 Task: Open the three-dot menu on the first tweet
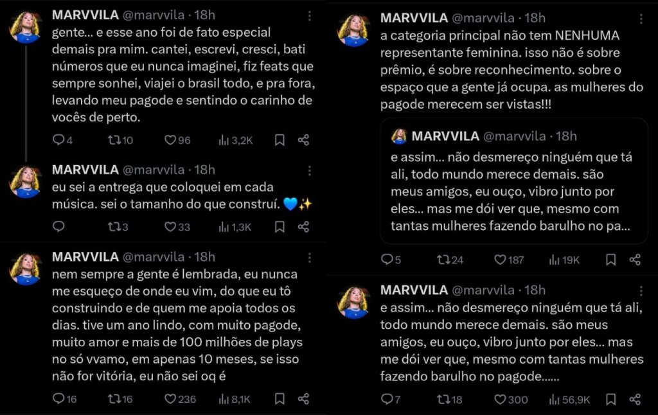(310, 15)
